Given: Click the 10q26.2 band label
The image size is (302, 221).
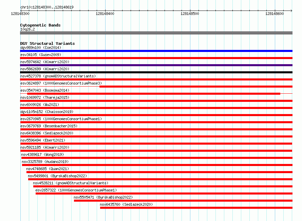Looking at the screenshot, I should 27,29.
